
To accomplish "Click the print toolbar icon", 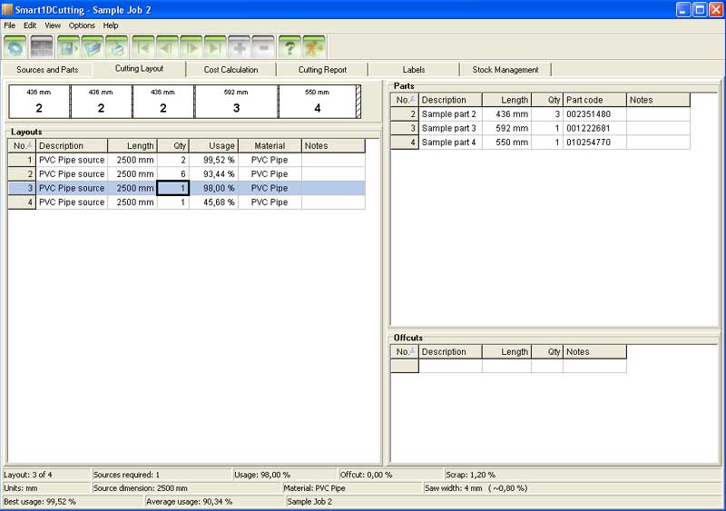I will [x=117, y=47].
